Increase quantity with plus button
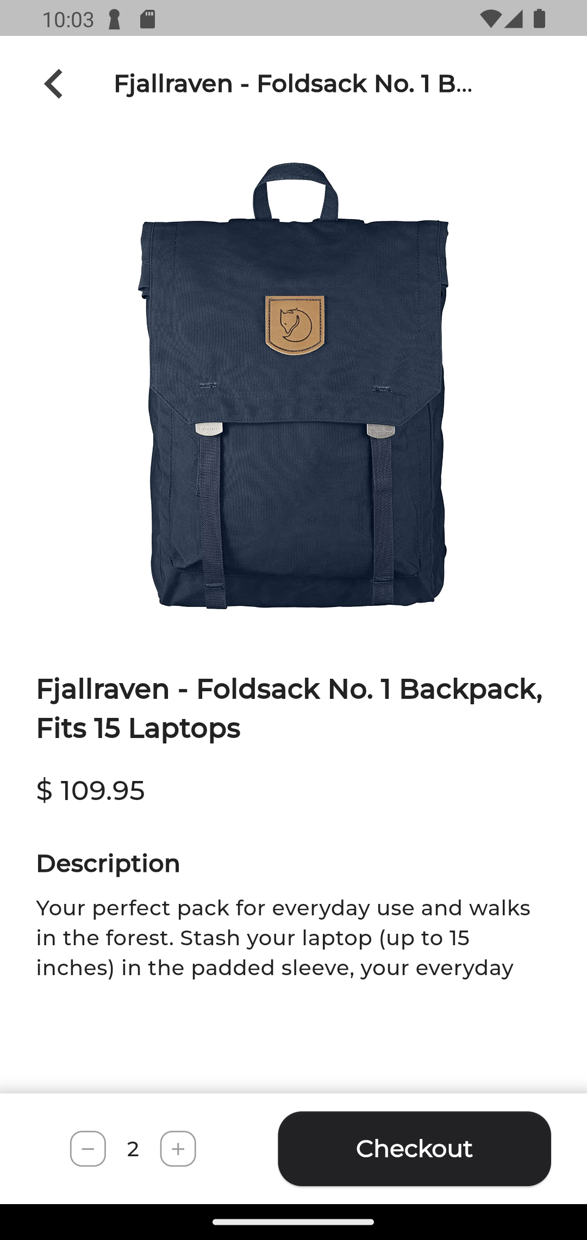The image size is (587, 1240). point(178,1149)
